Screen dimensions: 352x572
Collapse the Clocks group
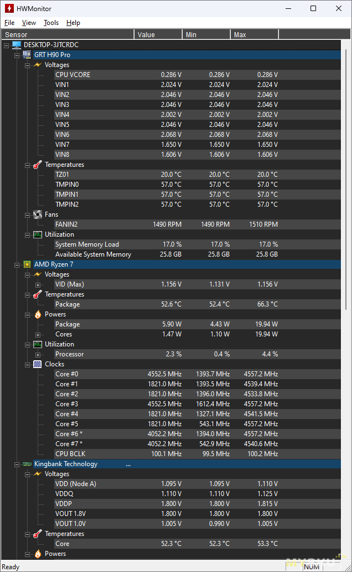coord(27,365)
